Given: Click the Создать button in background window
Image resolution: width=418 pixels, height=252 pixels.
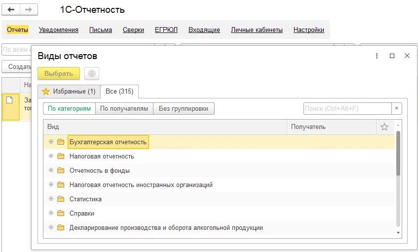Looking at the screenshot, I should coord(17,66).
